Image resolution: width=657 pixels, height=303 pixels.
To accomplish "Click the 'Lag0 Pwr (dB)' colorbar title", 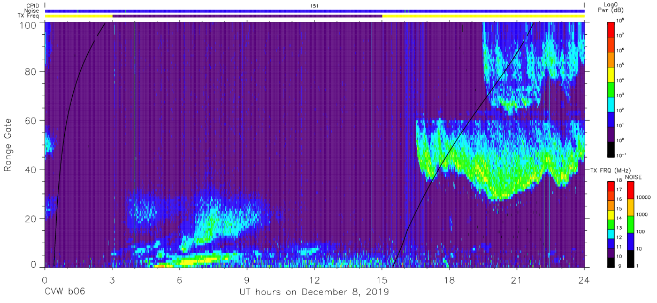I will point(611,7).
